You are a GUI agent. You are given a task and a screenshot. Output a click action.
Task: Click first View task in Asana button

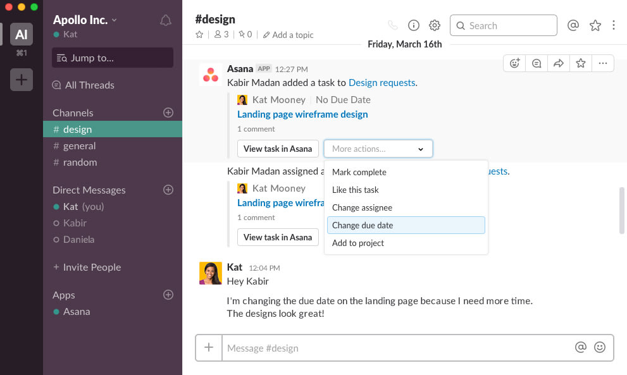278,149
